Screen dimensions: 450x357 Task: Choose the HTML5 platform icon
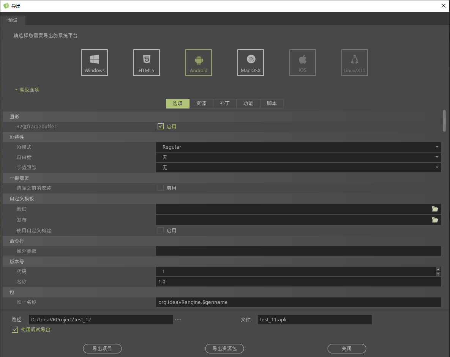(x=147, y=63)
